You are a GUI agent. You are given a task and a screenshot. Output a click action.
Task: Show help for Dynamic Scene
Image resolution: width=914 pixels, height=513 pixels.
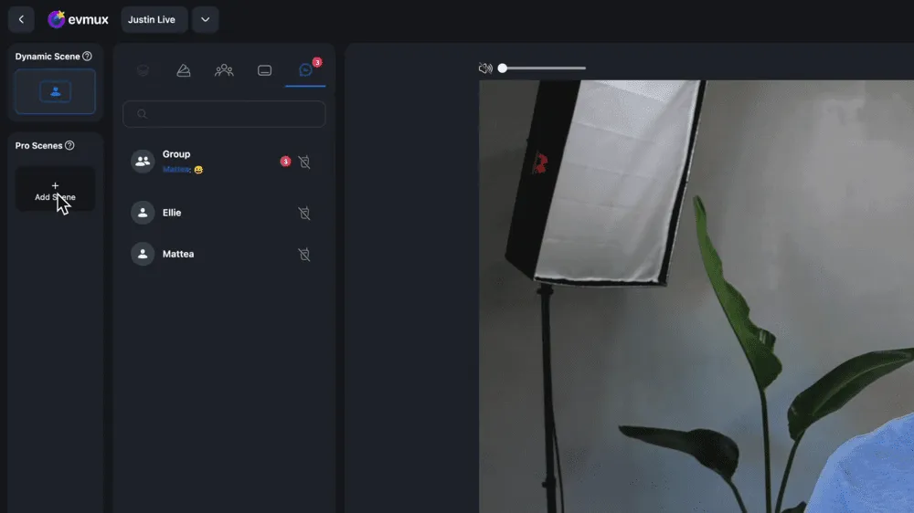[x=88, y=57]
